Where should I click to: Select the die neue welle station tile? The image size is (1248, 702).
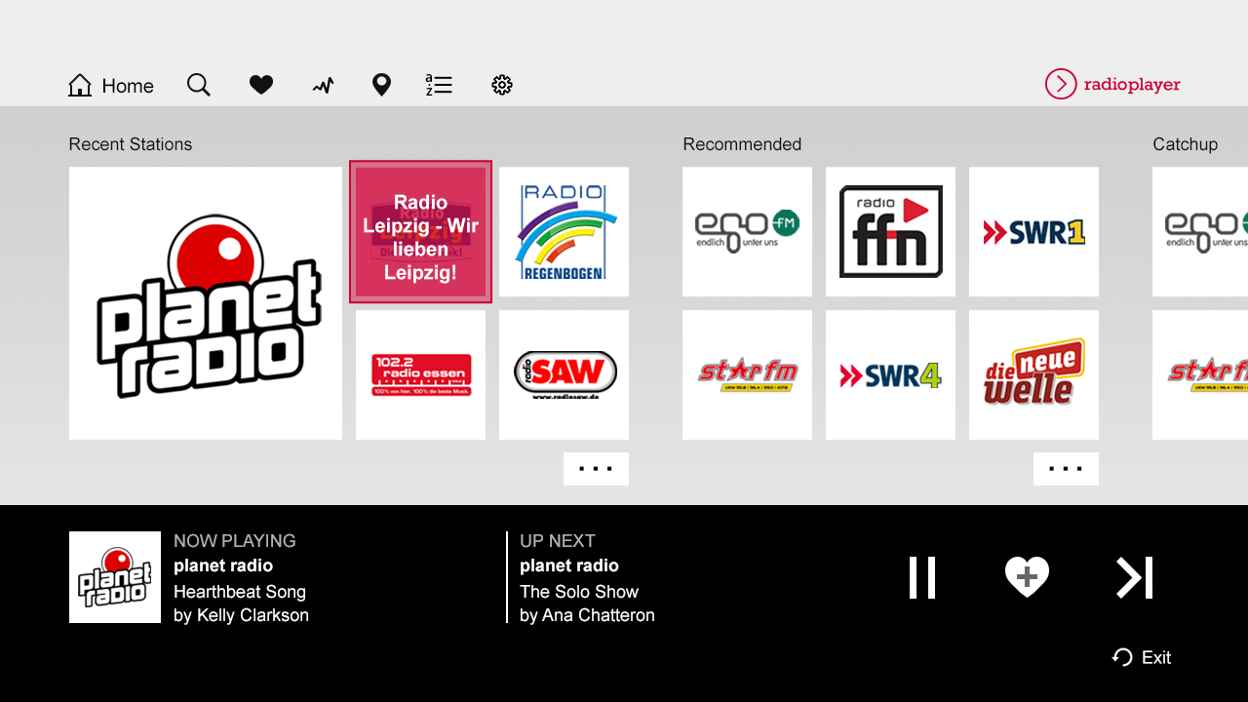click(x=1033, y=375)
